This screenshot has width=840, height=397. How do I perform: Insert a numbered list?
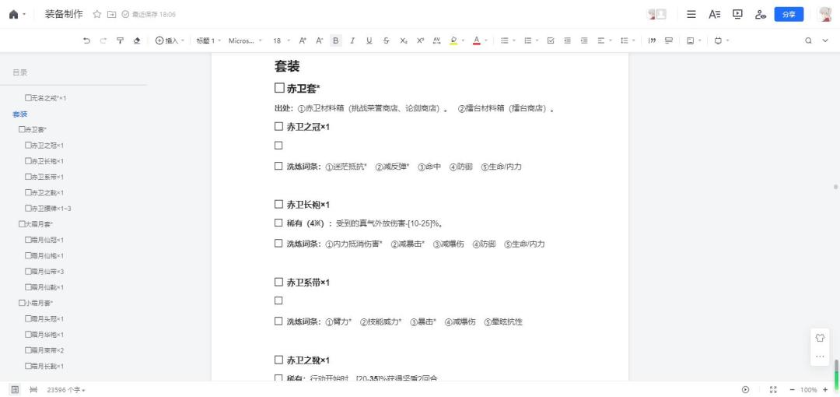click(527, 40)
